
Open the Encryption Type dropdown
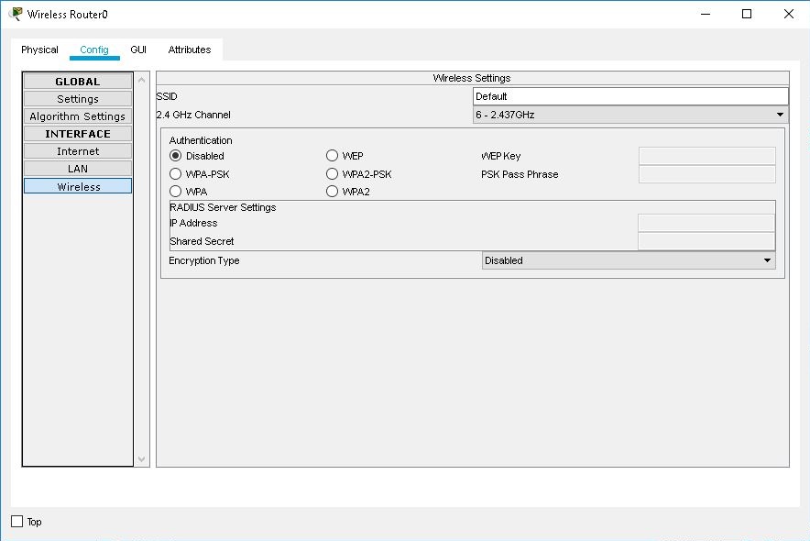tap(629, 260)
